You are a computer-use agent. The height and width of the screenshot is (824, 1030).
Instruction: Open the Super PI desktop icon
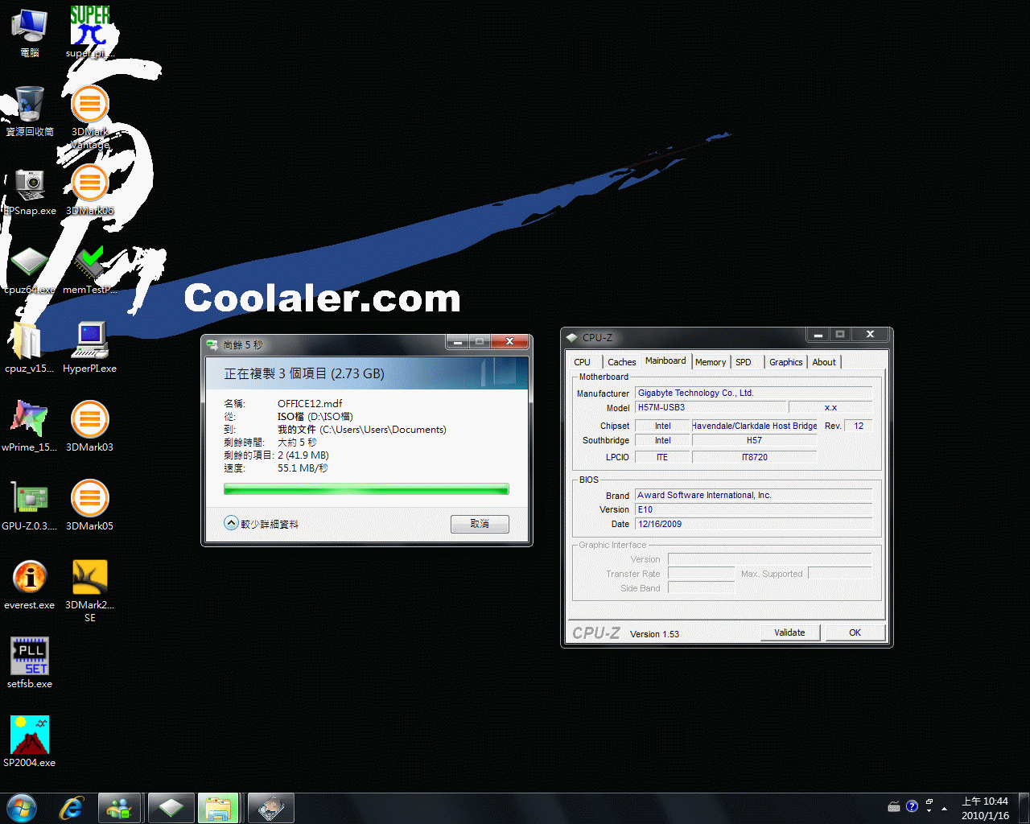coord(89,31)
